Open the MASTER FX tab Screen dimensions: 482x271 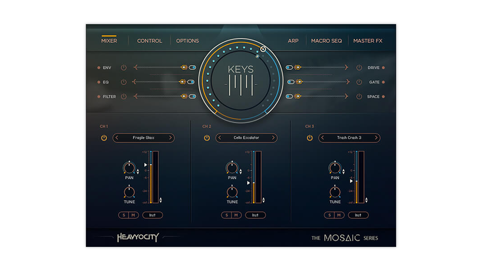pyautogui.click(x=368, y=41)
